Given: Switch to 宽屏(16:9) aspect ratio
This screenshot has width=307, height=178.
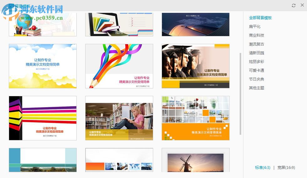Looking at the screenshot, I should click(x=286, y=168).
